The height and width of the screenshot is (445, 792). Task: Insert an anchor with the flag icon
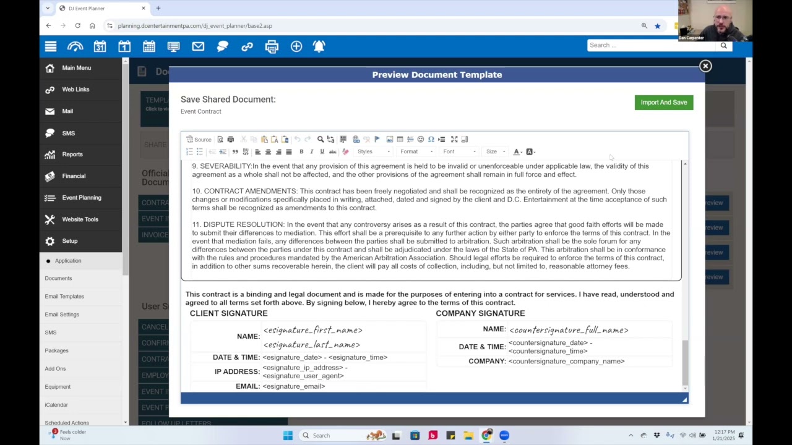coord(377,140)
